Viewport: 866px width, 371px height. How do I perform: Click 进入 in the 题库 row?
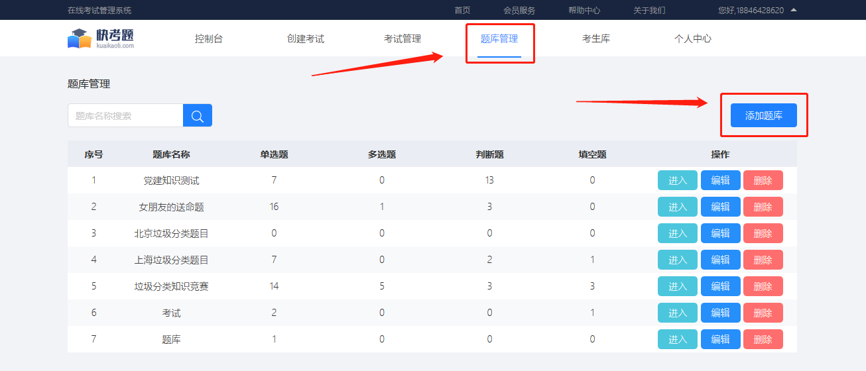[x=678, y=339]
